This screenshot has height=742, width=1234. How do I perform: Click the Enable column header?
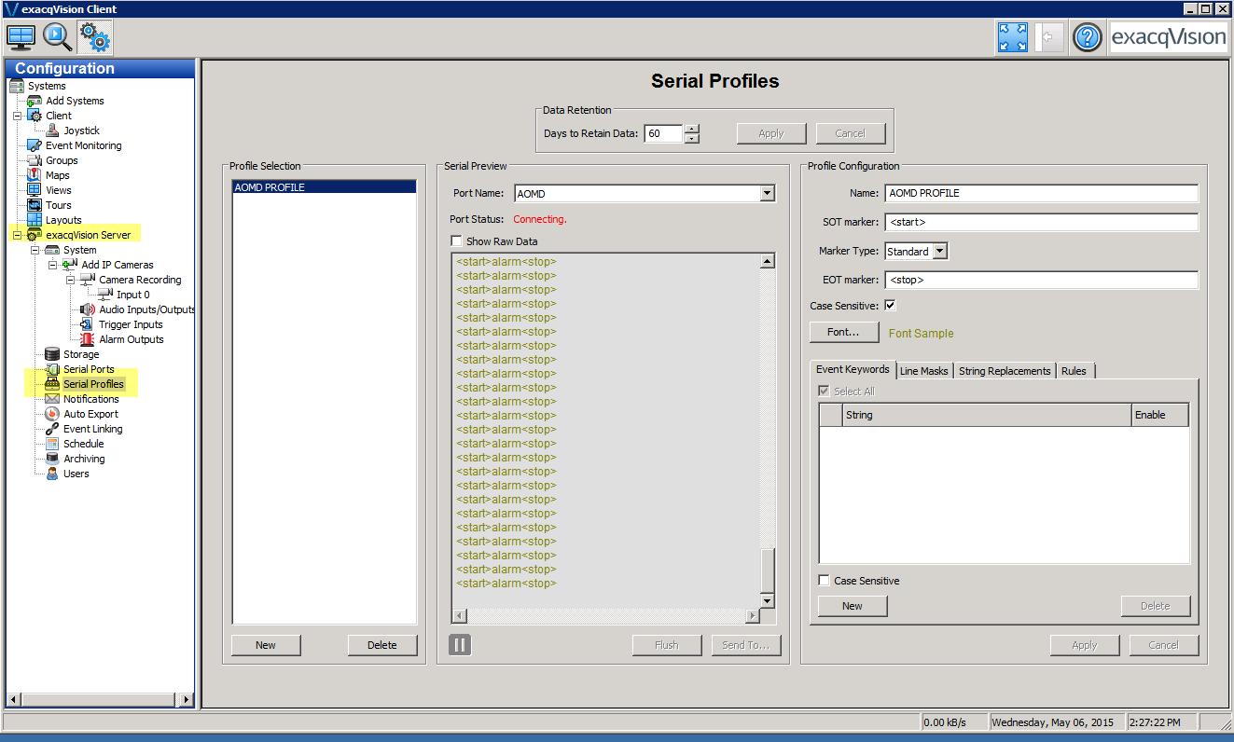[x=1160, y=415]
